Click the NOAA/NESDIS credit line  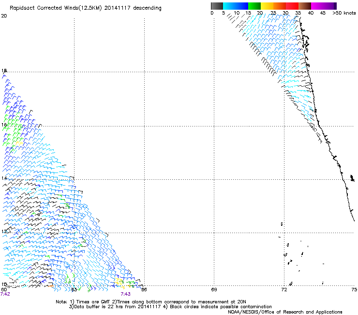tap(285, 312)
